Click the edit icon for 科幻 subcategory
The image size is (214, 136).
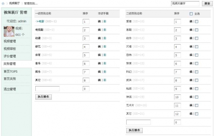point(191,72)
